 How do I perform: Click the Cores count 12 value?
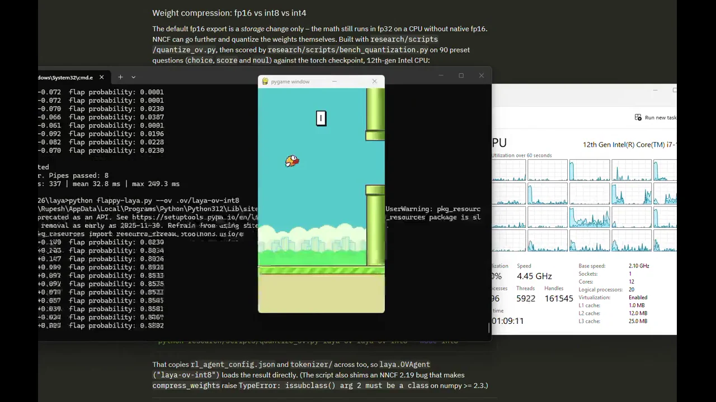632,282
